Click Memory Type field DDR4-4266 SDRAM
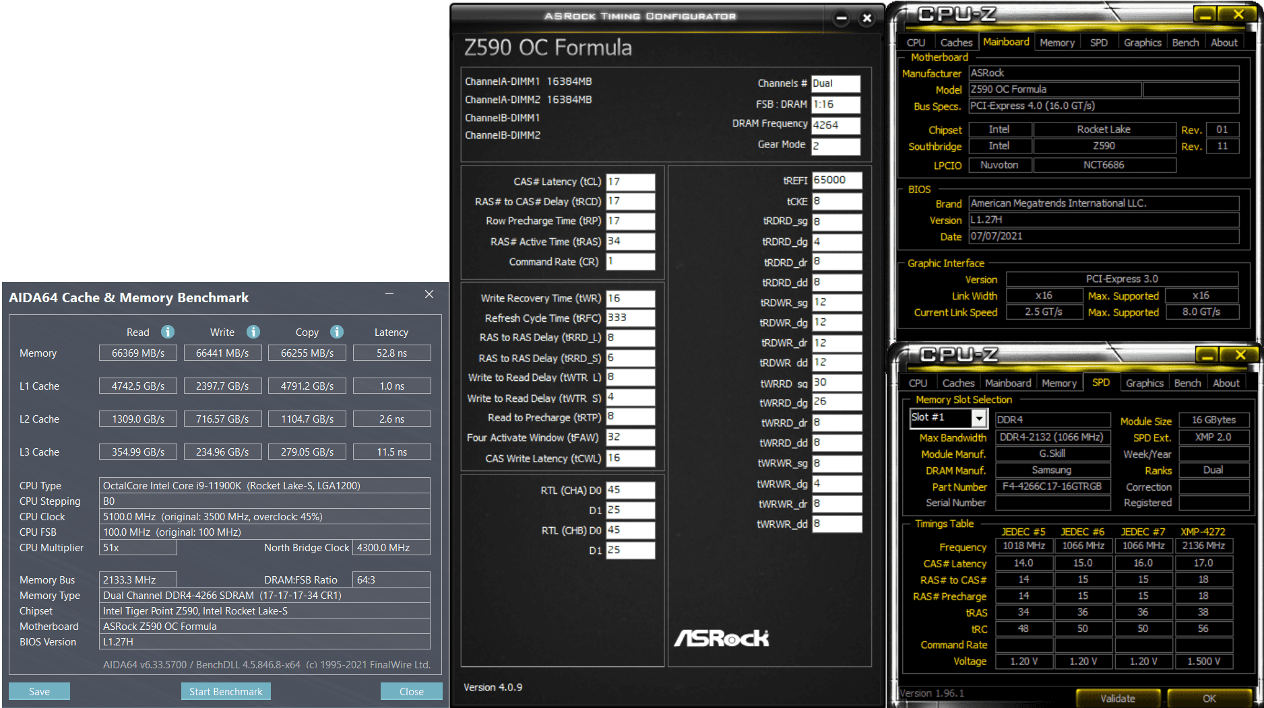Viewport: 1264px width, 708px height. pyautogui.click(x=265, y=595)
